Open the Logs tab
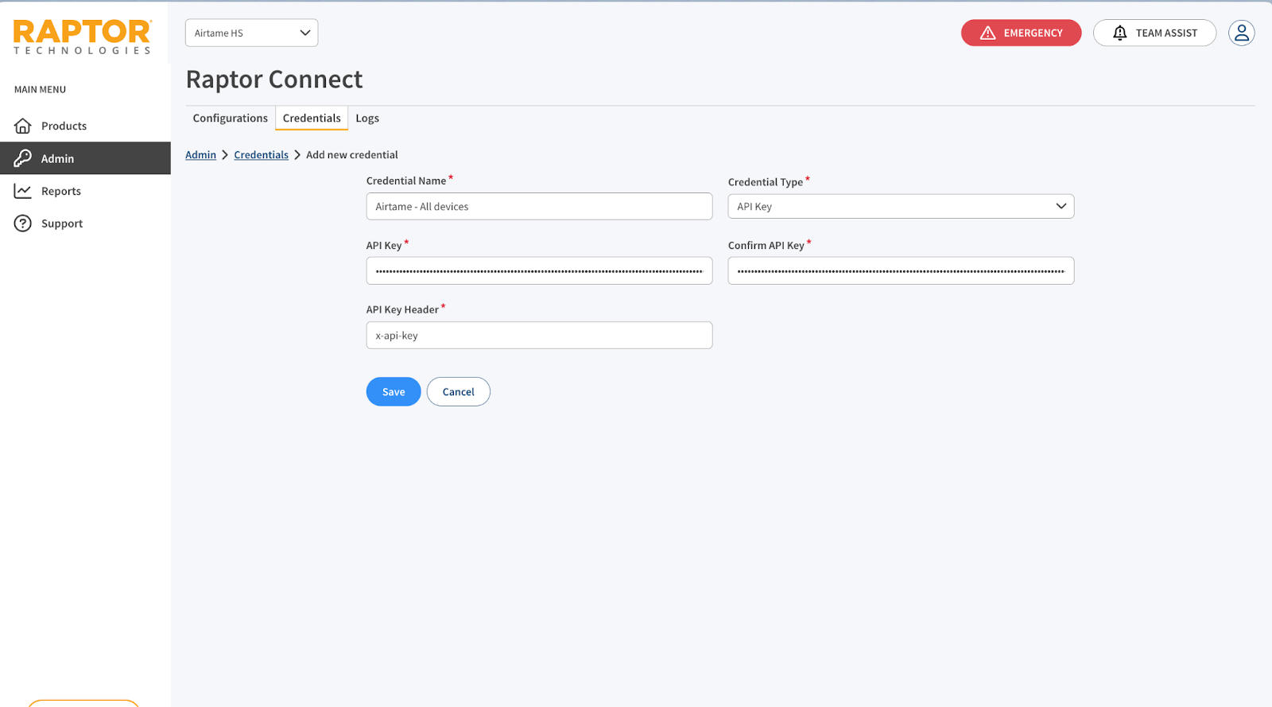Image resolution: width=1272 pixels, height=707 pixels. tap(367, 118)
